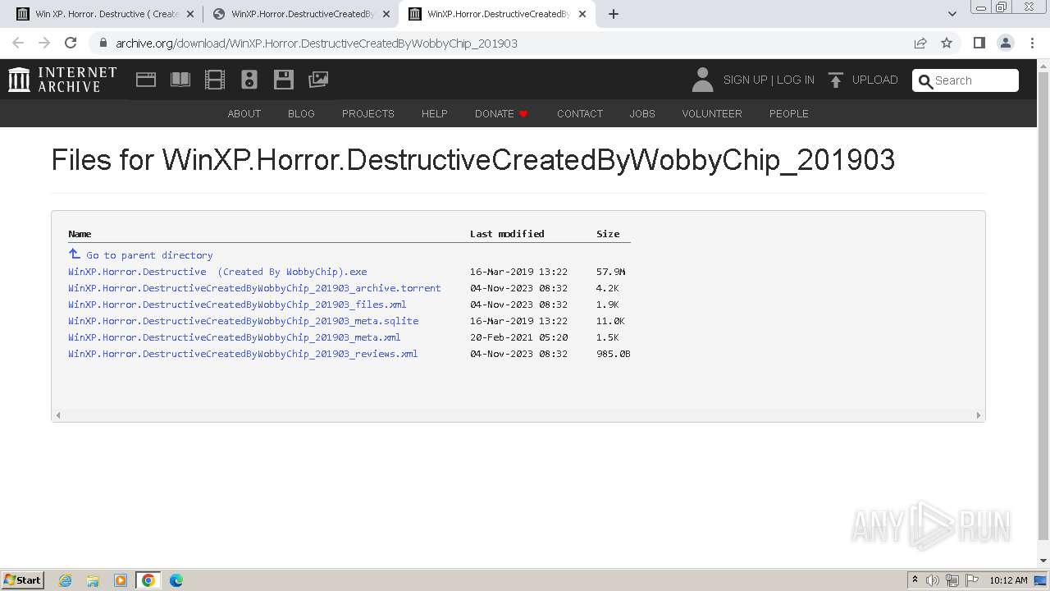Open the BLOG menu item
The width and height of the screenshot is (1050, 591).
301,113
